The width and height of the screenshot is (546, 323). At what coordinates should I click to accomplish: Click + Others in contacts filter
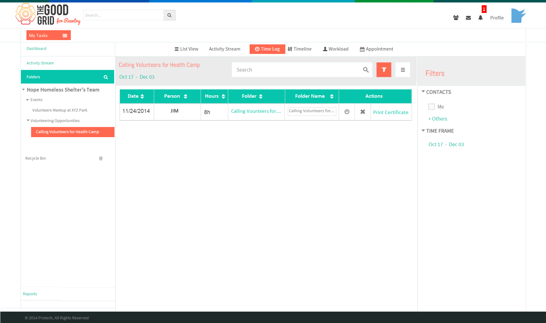coord(438,119)
